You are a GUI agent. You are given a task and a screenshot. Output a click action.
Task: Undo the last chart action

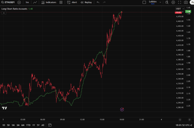[x=98, y=2]
